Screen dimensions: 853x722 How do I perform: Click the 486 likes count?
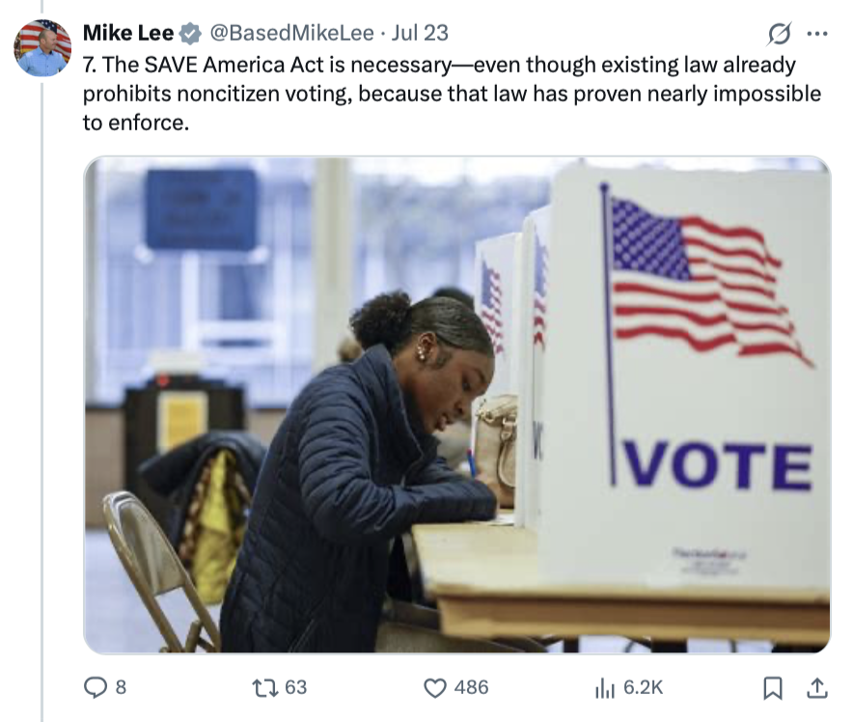point(472,687)
